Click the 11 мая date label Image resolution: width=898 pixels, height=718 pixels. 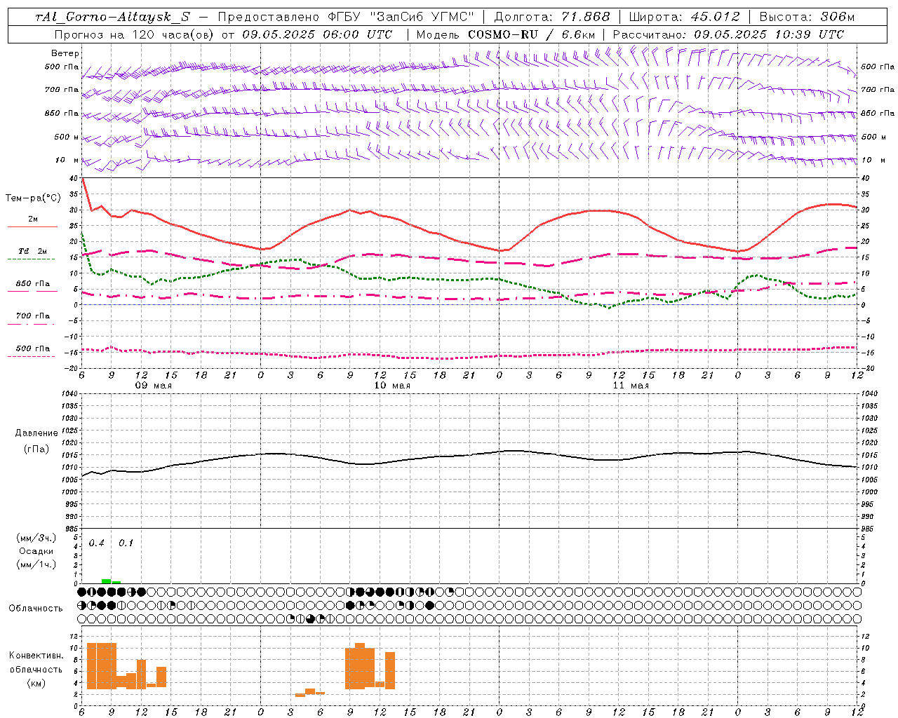click(631, 386)
